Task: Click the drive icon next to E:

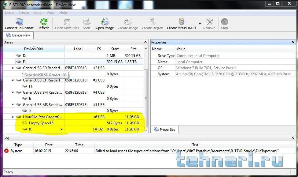Action: [19, 62]
